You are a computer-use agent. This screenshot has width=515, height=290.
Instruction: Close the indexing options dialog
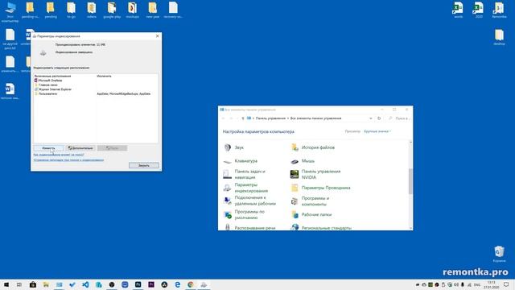(x=158, y=35)
